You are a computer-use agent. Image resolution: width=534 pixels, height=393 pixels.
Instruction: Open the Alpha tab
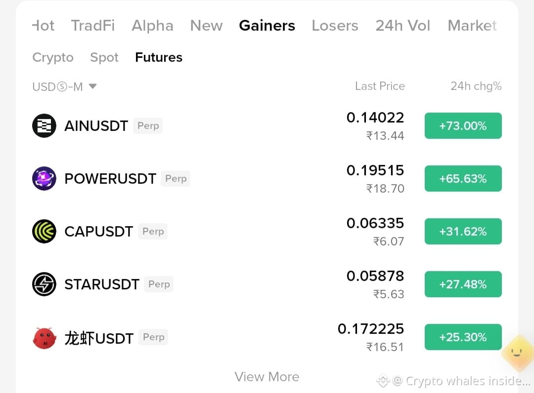(153, 26)
